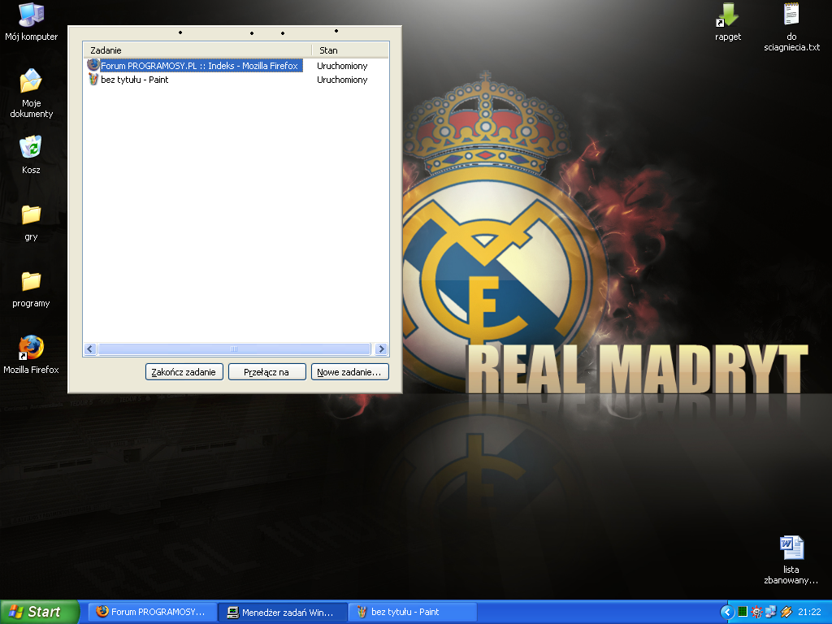
Task: Click the Zakończ zadanie button
Action: click(x=184, y=372)
